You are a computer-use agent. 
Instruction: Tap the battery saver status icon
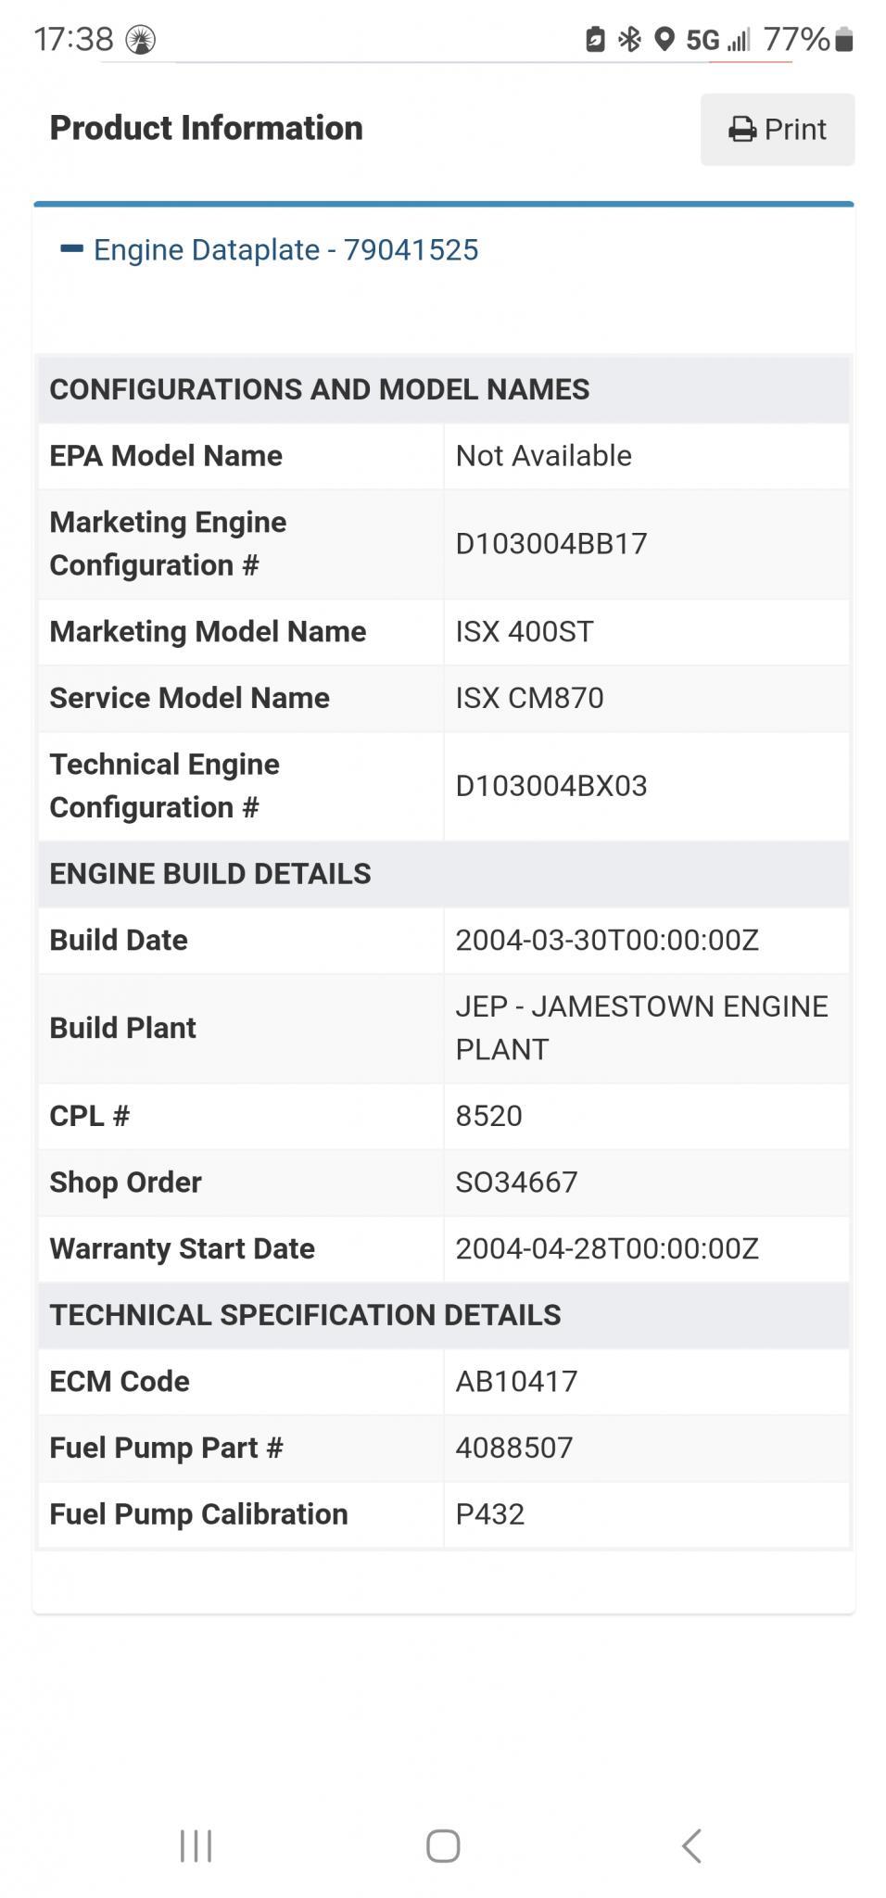click(596, 39)
